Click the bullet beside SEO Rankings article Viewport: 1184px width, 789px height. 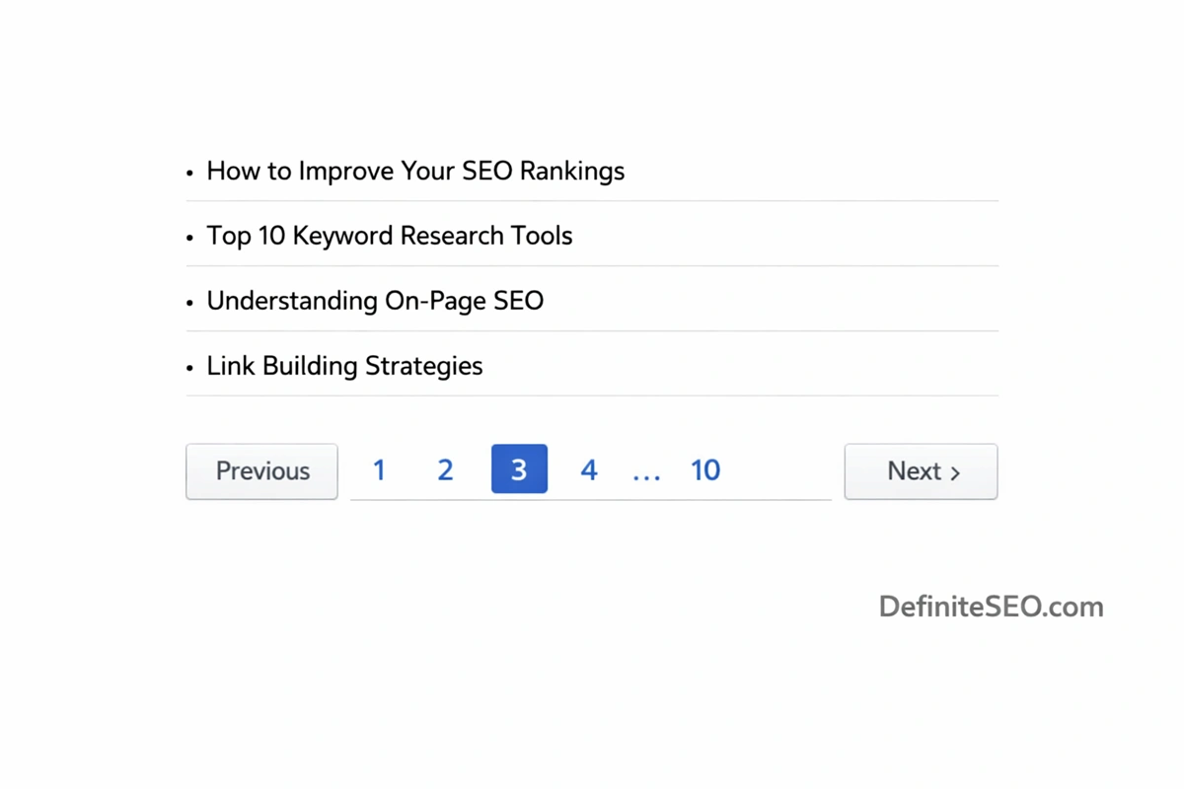click(188, 173)
